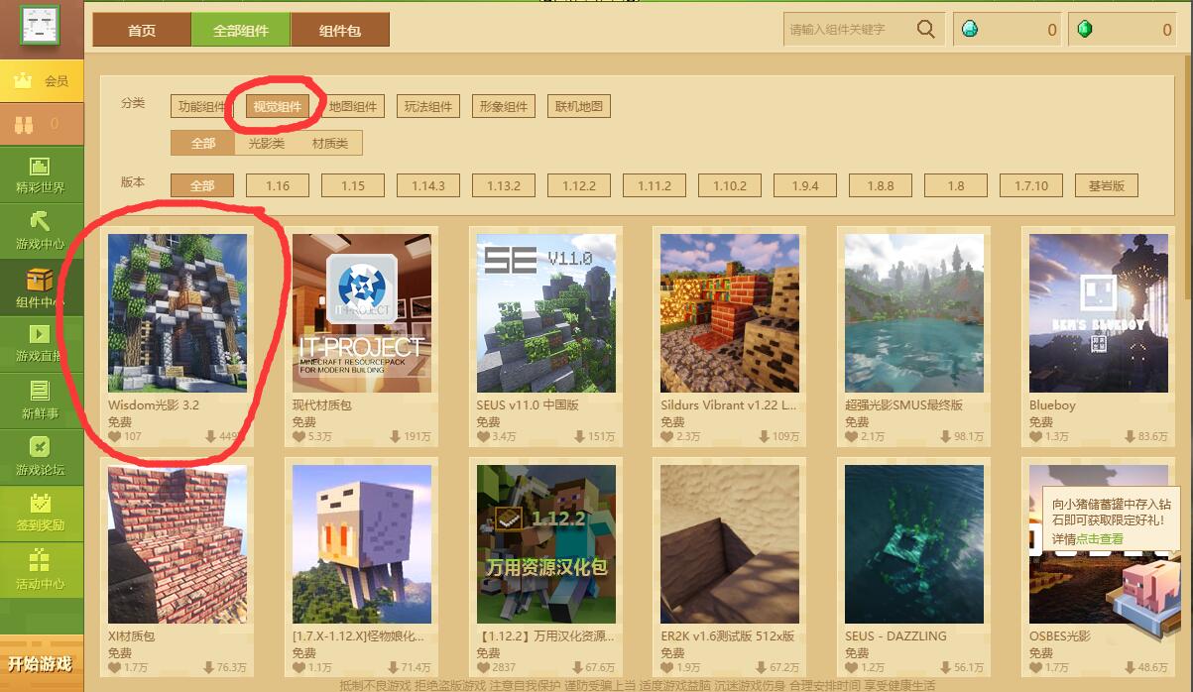
Task: Open 精彩世界 in the sidebar
Action: (x=41, y=175)
